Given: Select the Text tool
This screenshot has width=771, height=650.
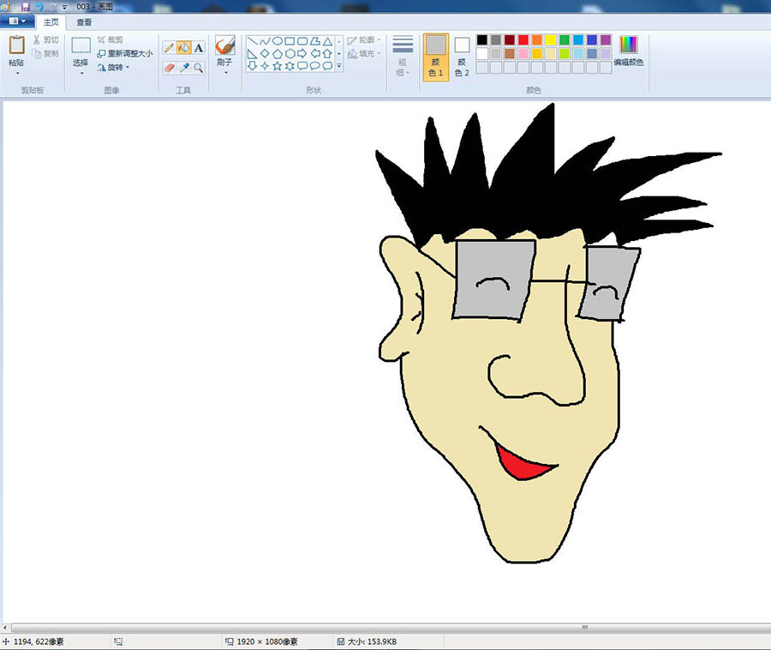Looking at the screenshot, I should click(x=199, y=48).
